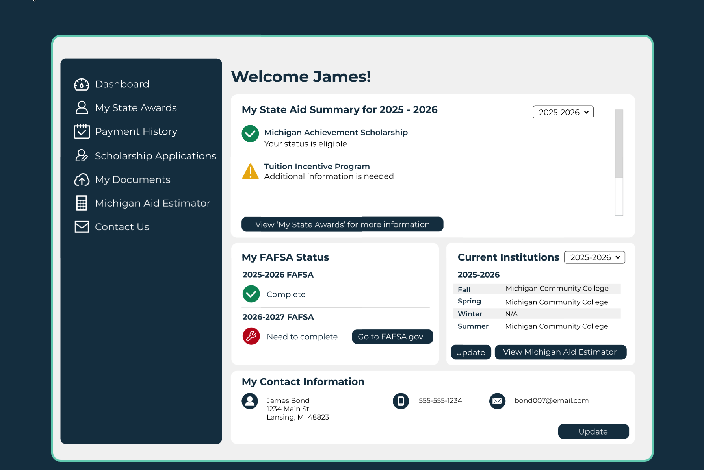Click the Summer term Michigan Community College entry
This screenshot has height=470, width=704.
pos(557,326)
